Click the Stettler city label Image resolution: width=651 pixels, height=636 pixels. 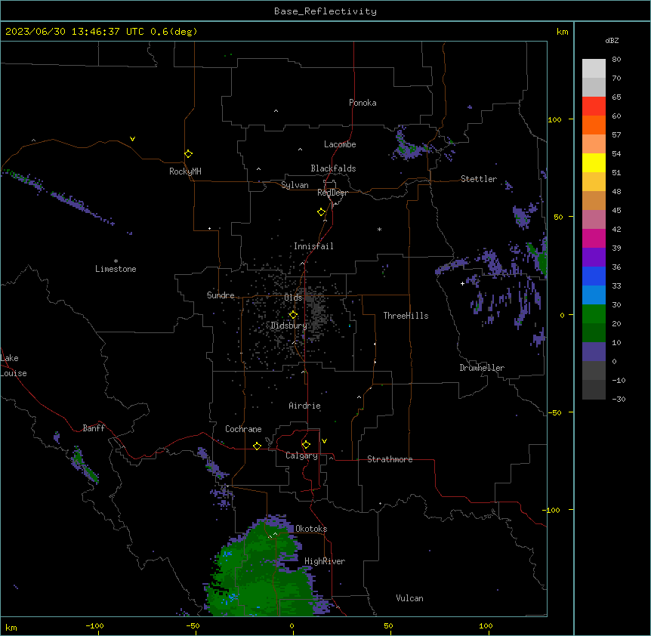(479, 179)
